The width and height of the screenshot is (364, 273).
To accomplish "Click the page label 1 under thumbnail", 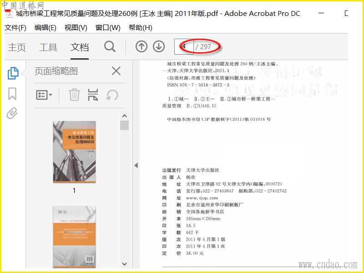I will tap(74, 191).
